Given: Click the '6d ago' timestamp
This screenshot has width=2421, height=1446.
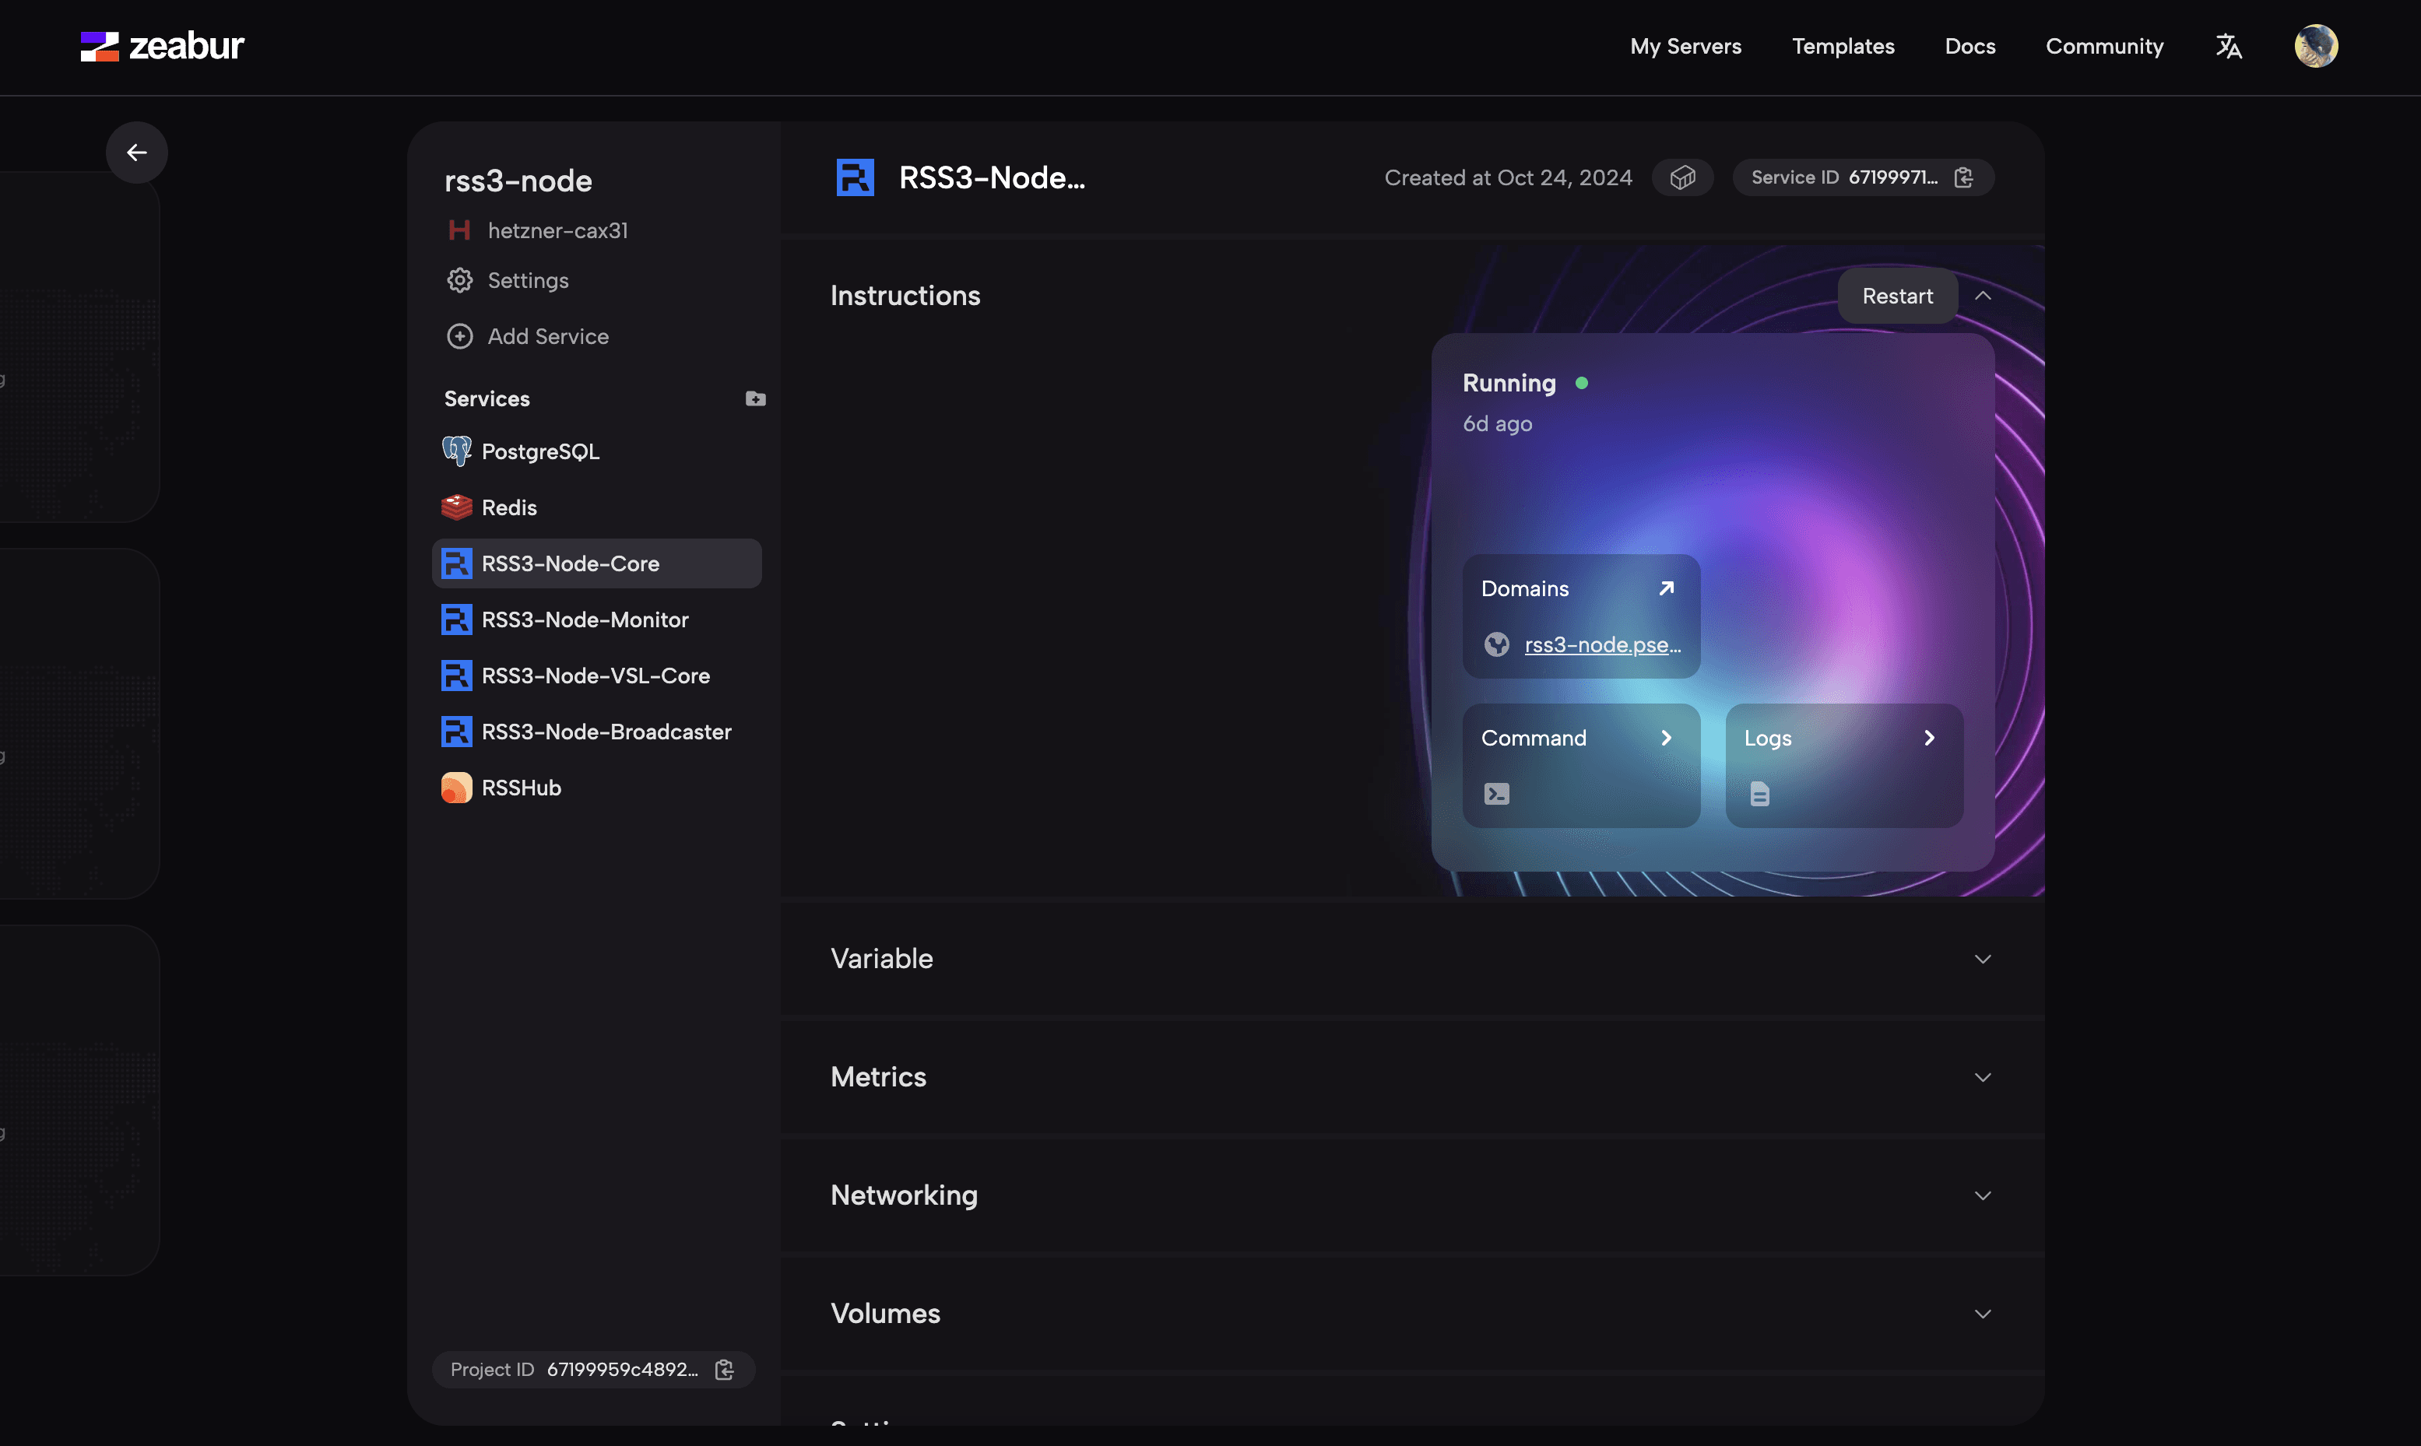Looking at the screenshot, I should point(1497,424).
